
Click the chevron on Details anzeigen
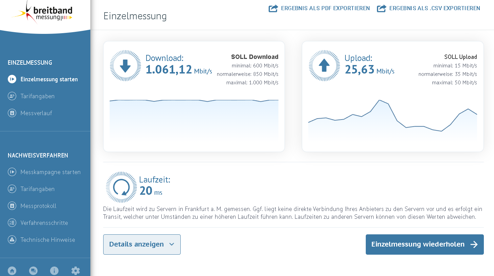[x=172, y=245]
